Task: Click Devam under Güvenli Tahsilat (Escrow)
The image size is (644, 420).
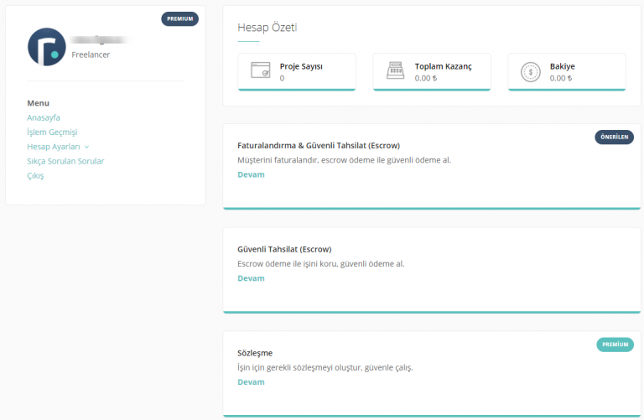Action: pyautogui.click(x=251, y=278)
